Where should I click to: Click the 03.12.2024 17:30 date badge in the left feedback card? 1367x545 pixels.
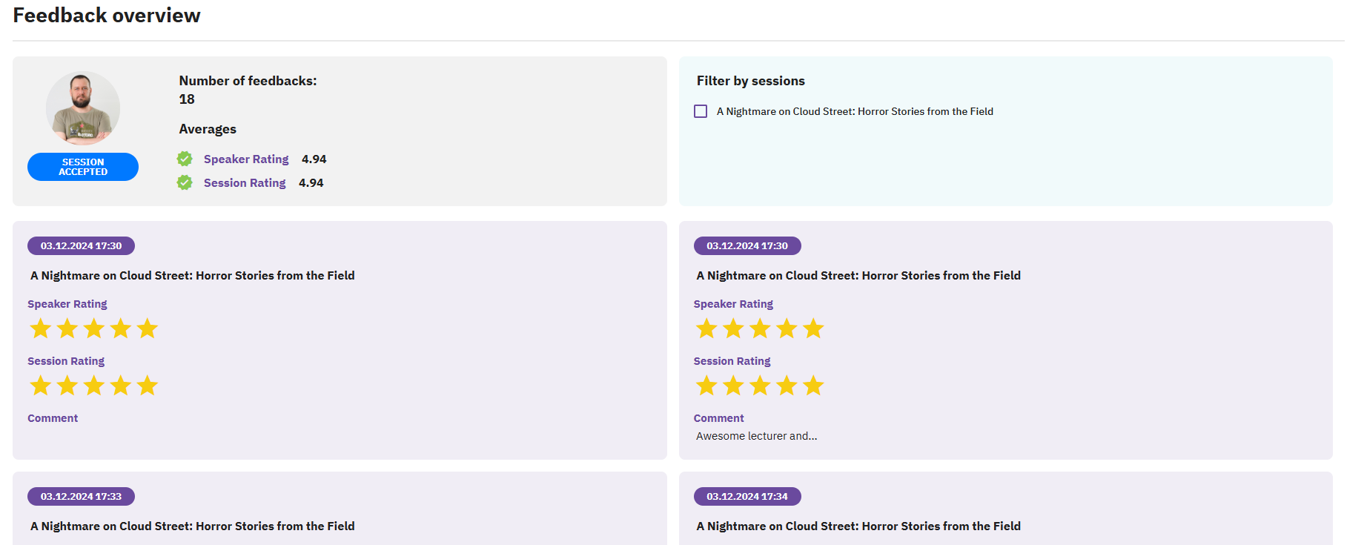click(81, 245)
